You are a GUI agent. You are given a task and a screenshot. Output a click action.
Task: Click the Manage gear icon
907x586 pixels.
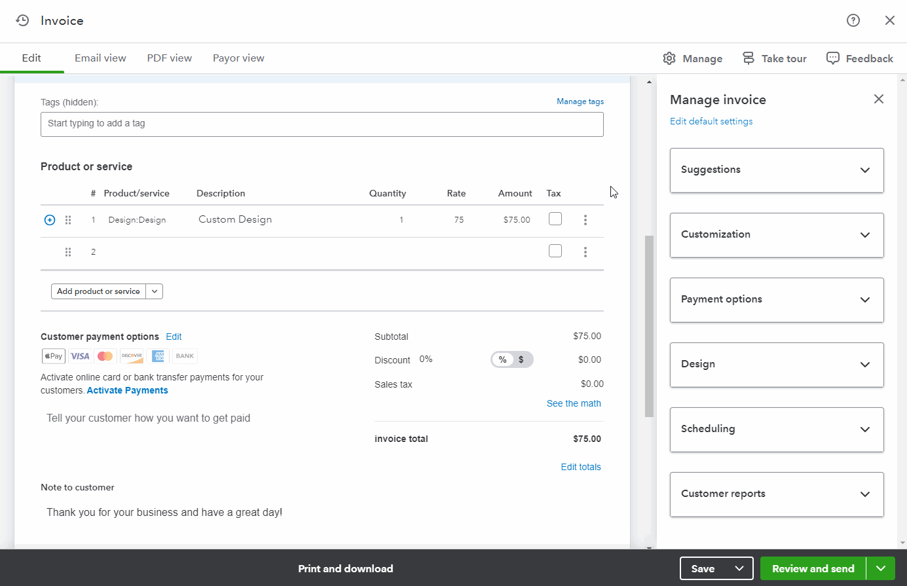pos(669,58)
